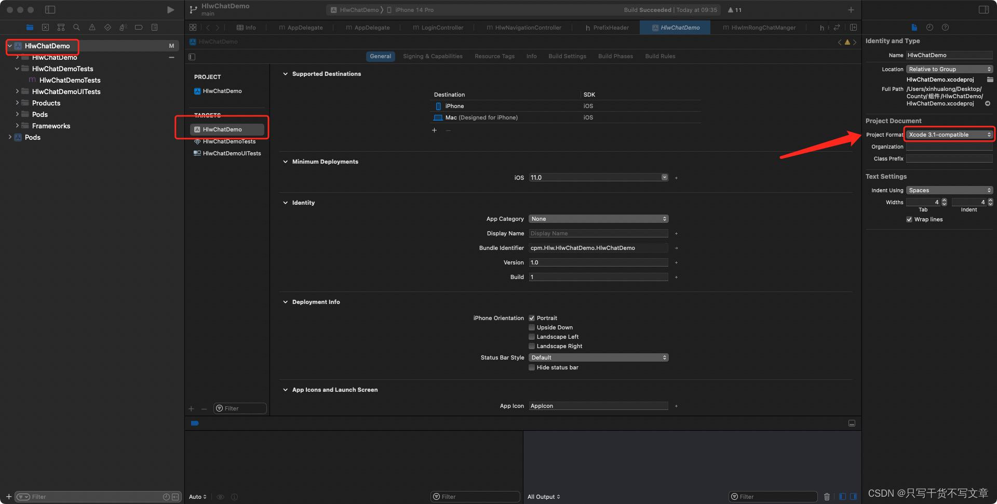Check Hide status bar option
This screenshot has height=504, width=997.
pos(532,367)
